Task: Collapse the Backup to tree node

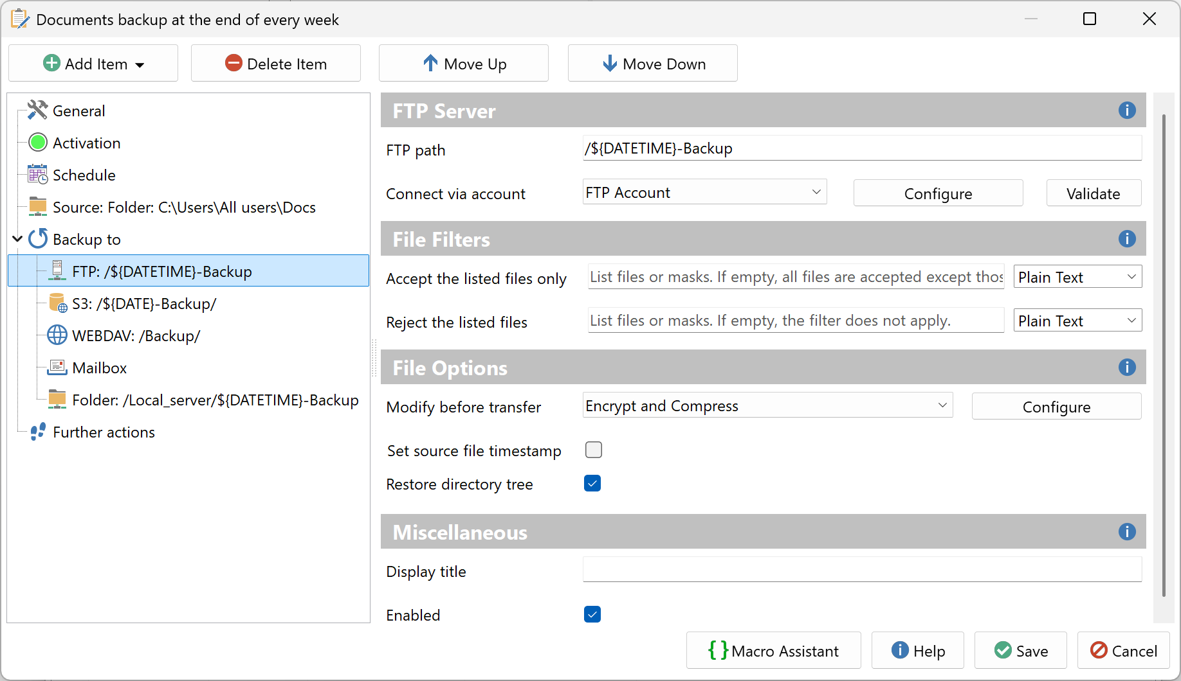Action: point(17,239)
